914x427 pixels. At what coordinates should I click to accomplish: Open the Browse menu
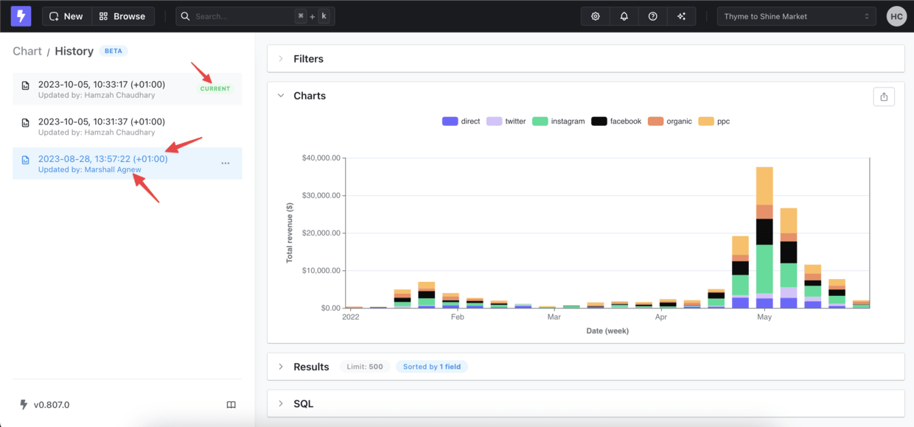[x=122, y=16]
